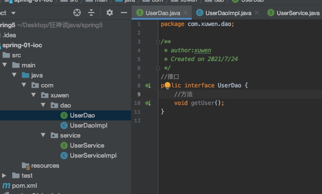The height and width of the screenshot is (194, 322).
Task: Click implementation gutter icon on line 10
Action: [148, 103]
